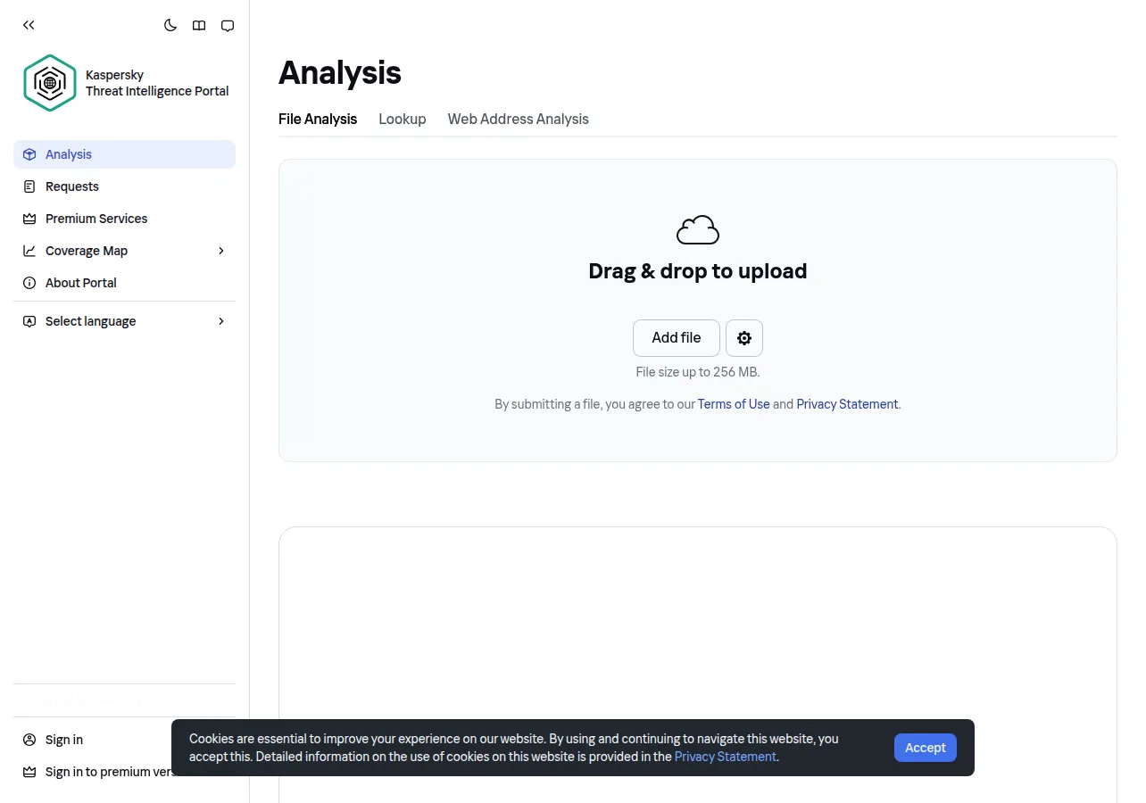Viewport: 1146px width, 803px height.
Task: Click the Analysis cube icon
Action: [29, 154]
